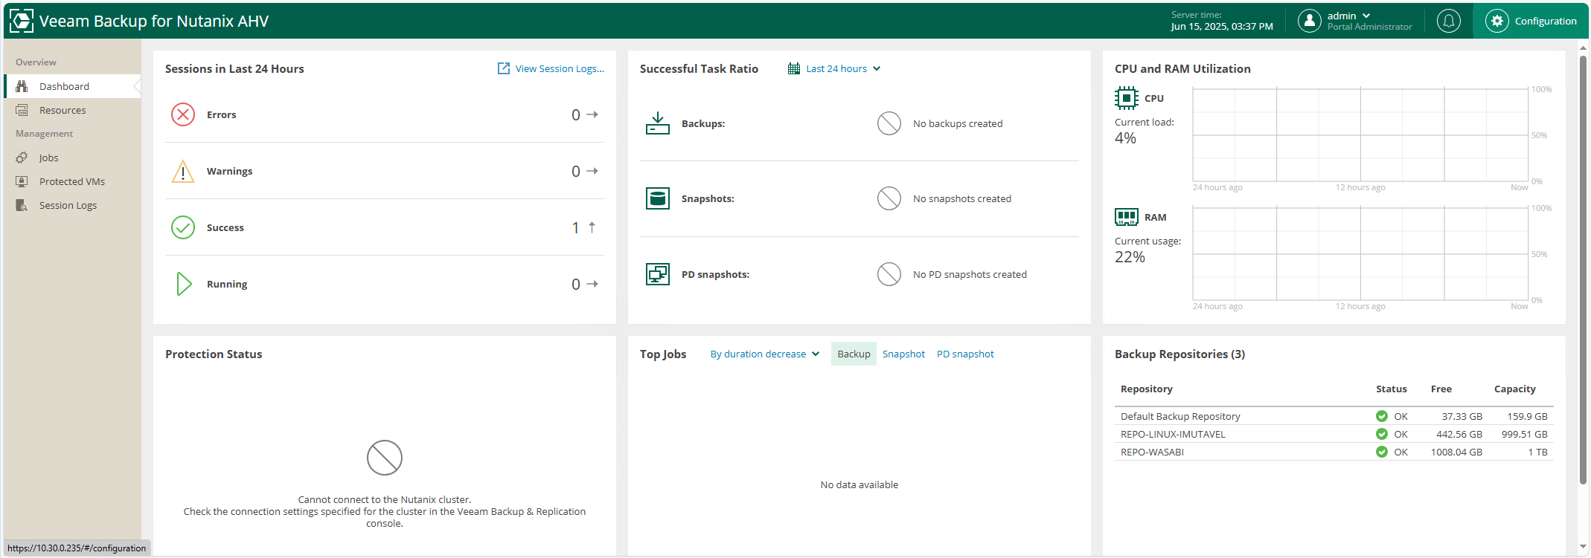Open Protected VMs in the sidebar
The image size is (1591, 558).
(72, 181)
